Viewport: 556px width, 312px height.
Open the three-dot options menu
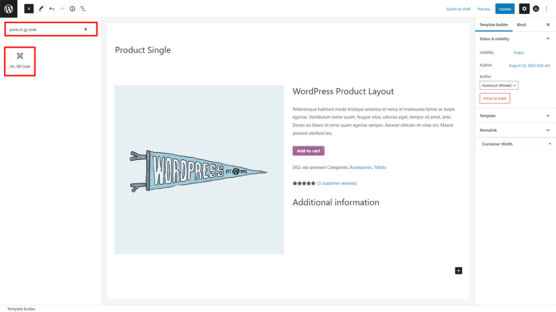546,9
